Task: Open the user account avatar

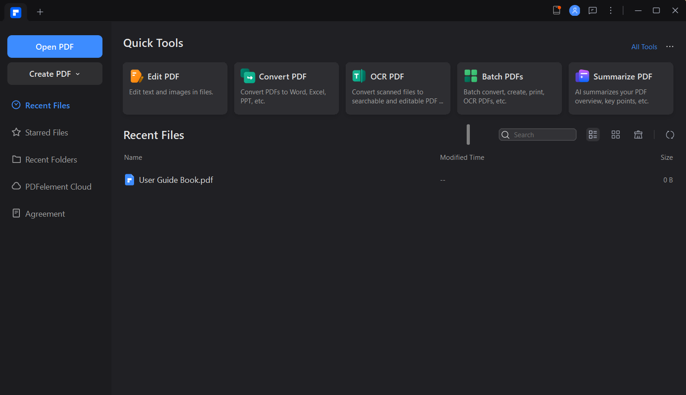Action: pos(575,10)
